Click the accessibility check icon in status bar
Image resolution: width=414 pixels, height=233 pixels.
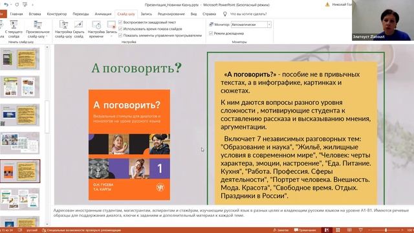[44, 230]
